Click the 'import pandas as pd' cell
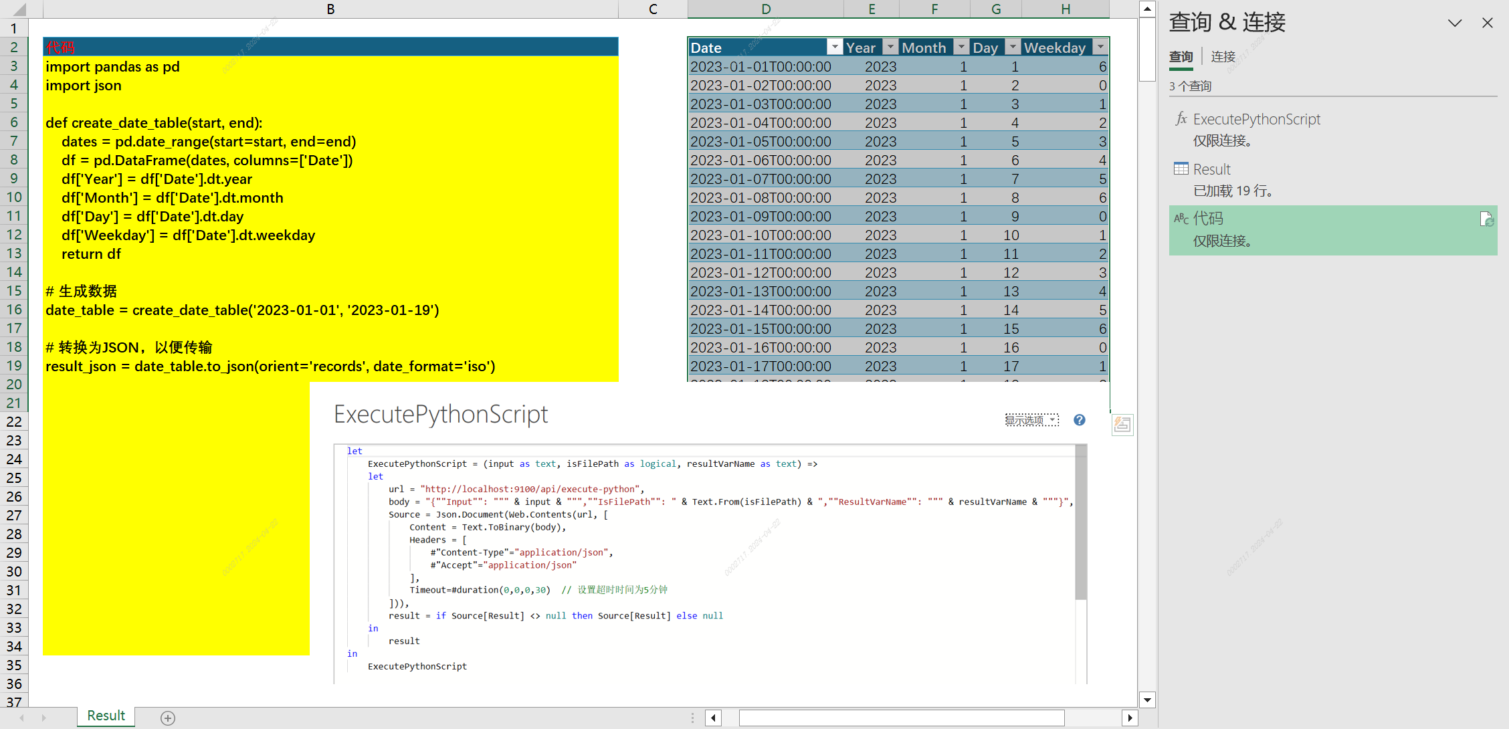This screenshot has height=729, width=1509. click(330, 66)
